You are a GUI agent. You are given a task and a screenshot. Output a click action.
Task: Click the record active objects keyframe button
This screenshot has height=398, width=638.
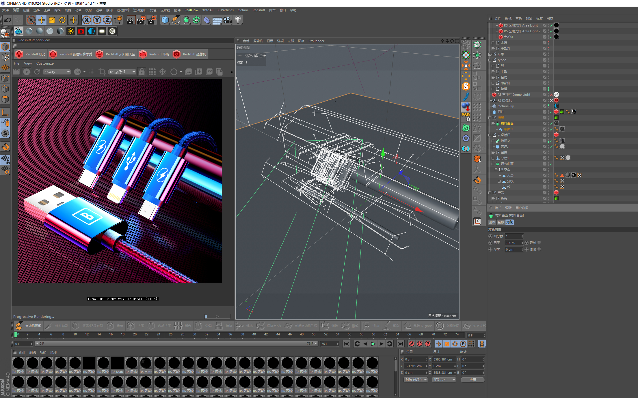click(412, 344)
